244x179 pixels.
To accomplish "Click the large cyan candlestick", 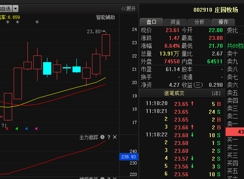I will tap(47, 68).
